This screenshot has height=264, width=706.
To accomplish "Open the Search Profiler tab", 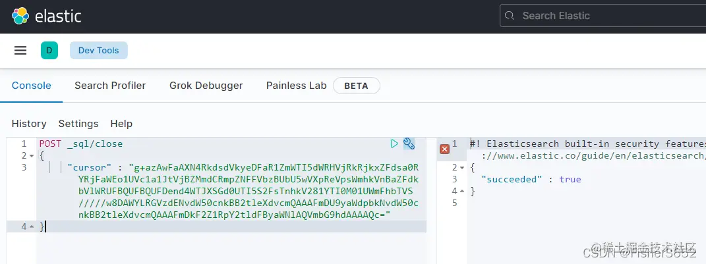I will 110,86.
